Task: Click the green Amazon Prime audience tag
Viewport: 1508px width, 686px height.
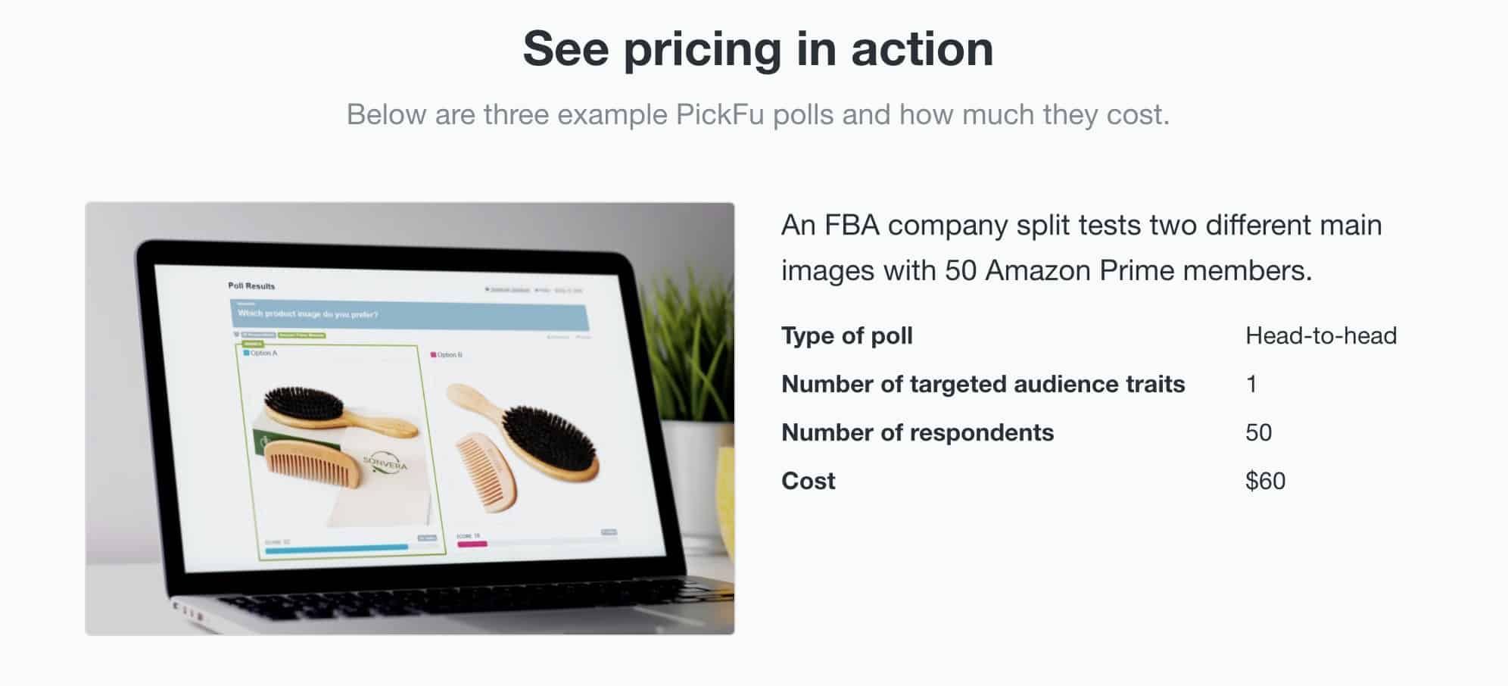Action: click(301, 335)
